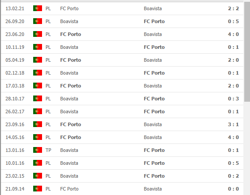250x195 pixels.
Task: Click flag icon in 21.09.14 row
Action: [x=38, y=189]
